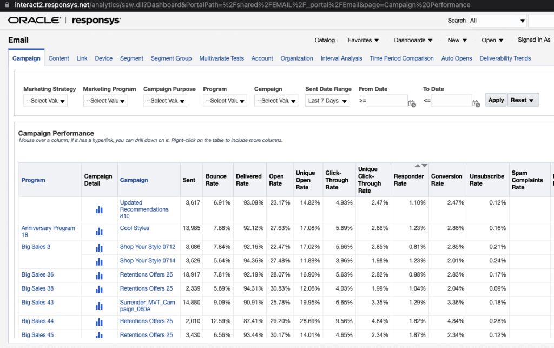Open campaign detail chart for Cool Styles
This screenshot has width=554, height=348.
coord(99,232)
